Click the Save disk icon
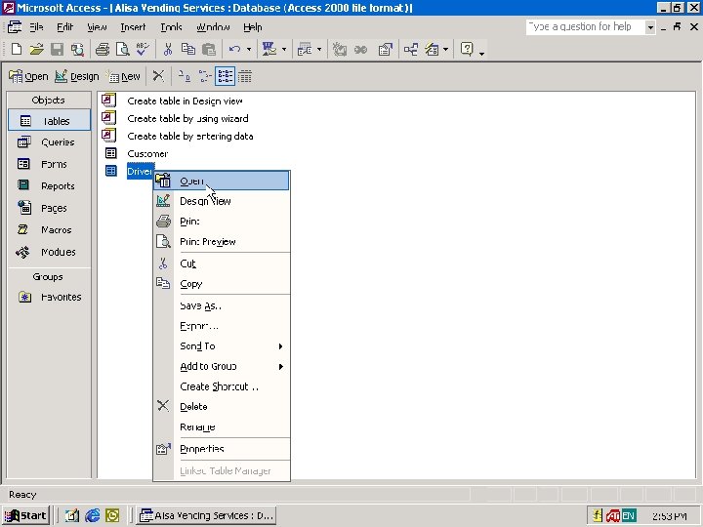The image size is (703, 527). [x=57, y=49]
